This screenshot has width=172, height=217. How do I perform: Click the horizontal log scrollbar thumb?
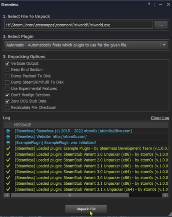point(70,195)
